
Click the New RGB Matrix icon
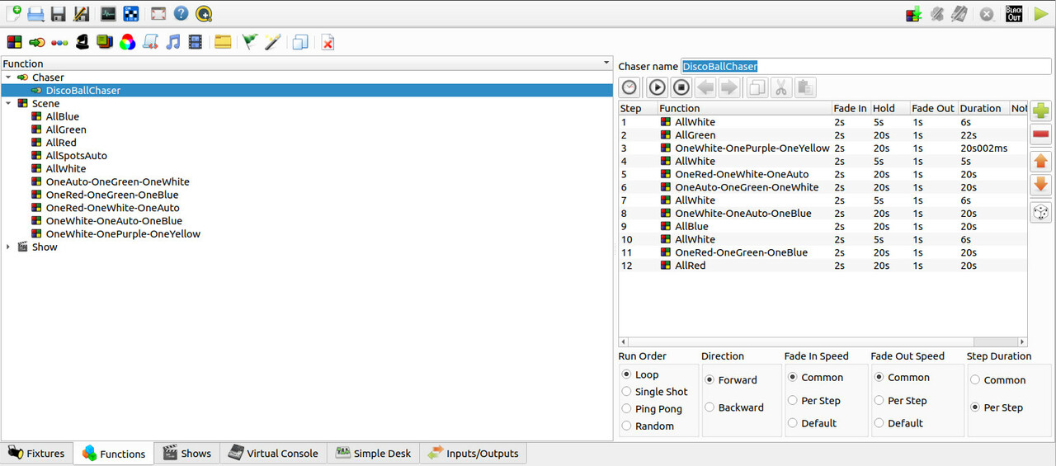click(x=127, y=42)
